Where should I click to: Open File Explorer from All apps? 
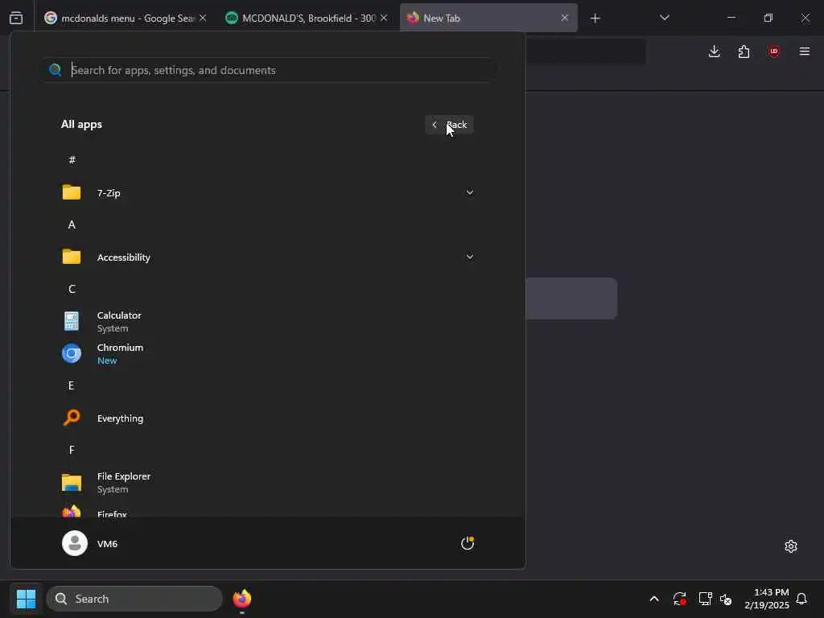click(268, 483)
